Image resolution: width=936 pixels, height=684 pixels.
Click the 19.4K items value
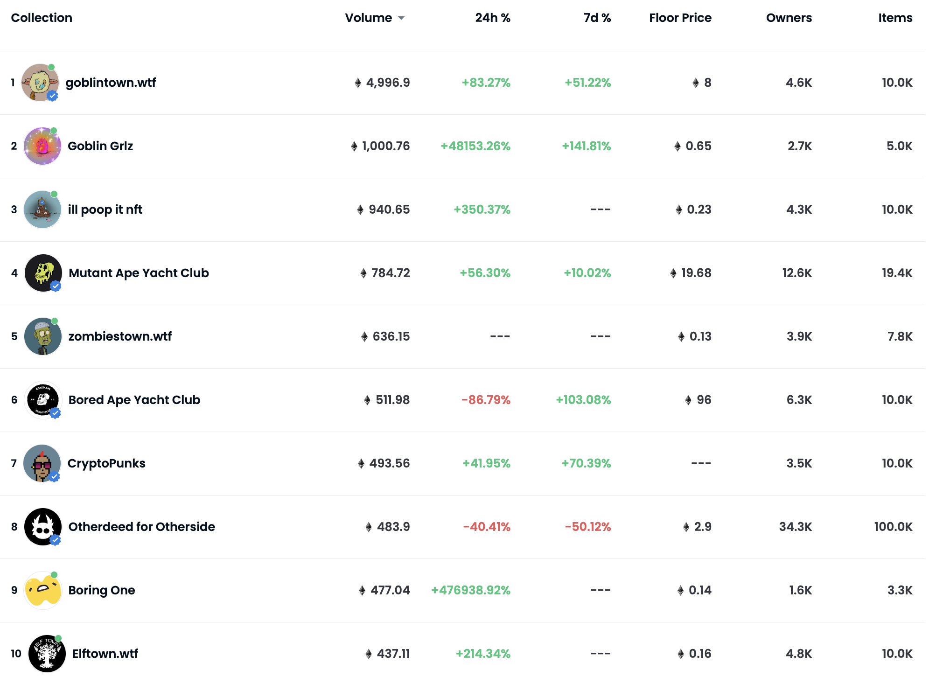[897, 273]
